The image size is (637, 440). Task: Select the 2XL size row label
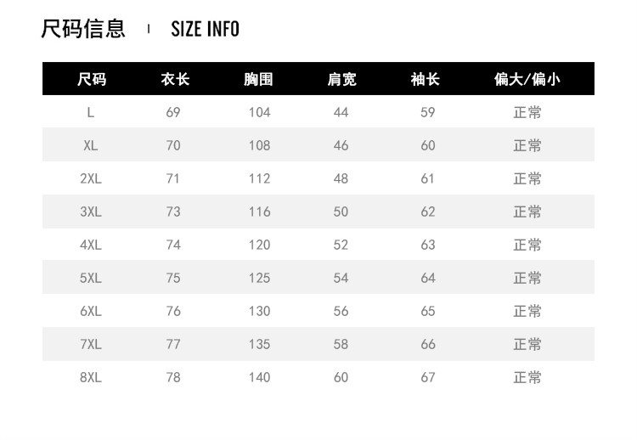tap(91, 178)
